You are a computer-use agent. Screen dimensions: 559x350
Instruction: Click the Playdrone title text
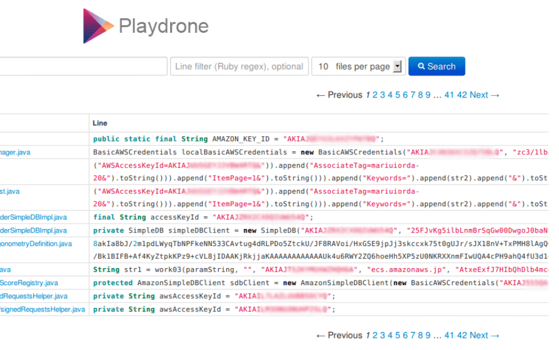pyautogui.click(x=164, y=26)
